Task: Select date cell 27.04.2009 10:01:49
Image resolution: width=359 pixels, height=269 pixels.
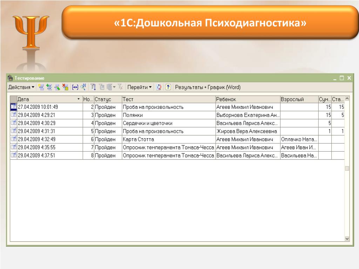Action: click(x=50, y=107)
